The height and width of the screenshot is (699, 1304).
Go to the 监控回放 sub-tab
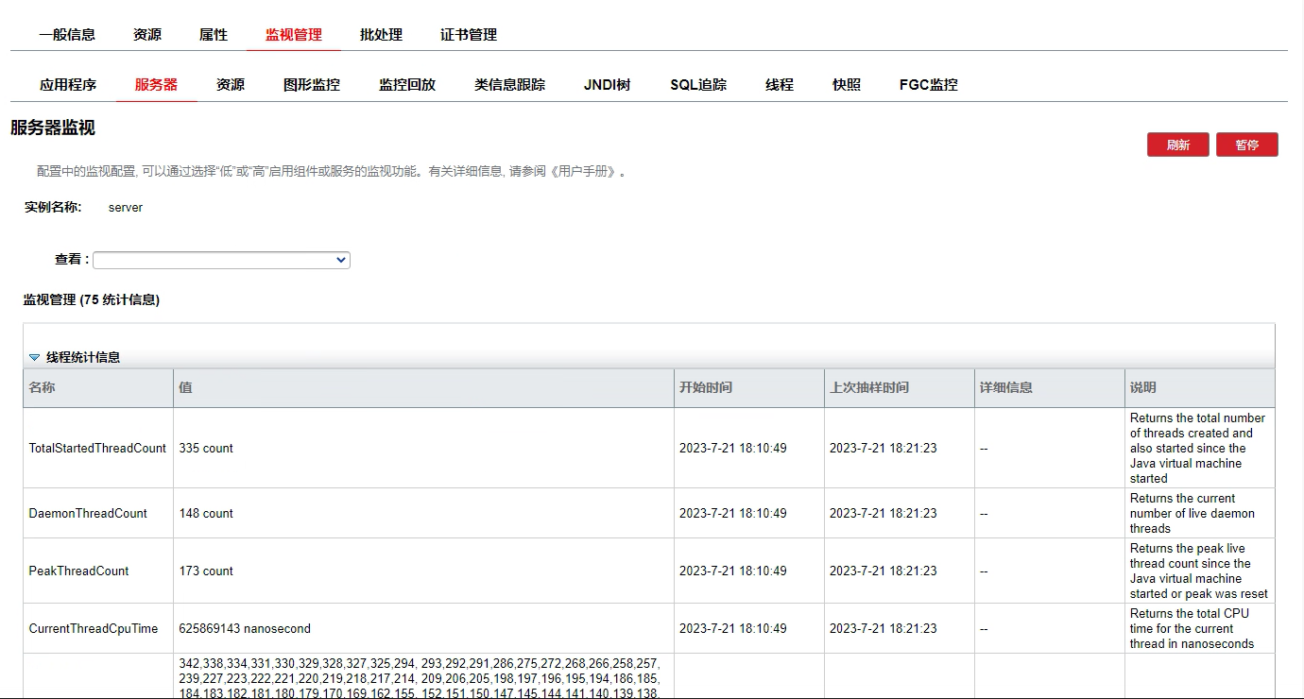(407, 85)
